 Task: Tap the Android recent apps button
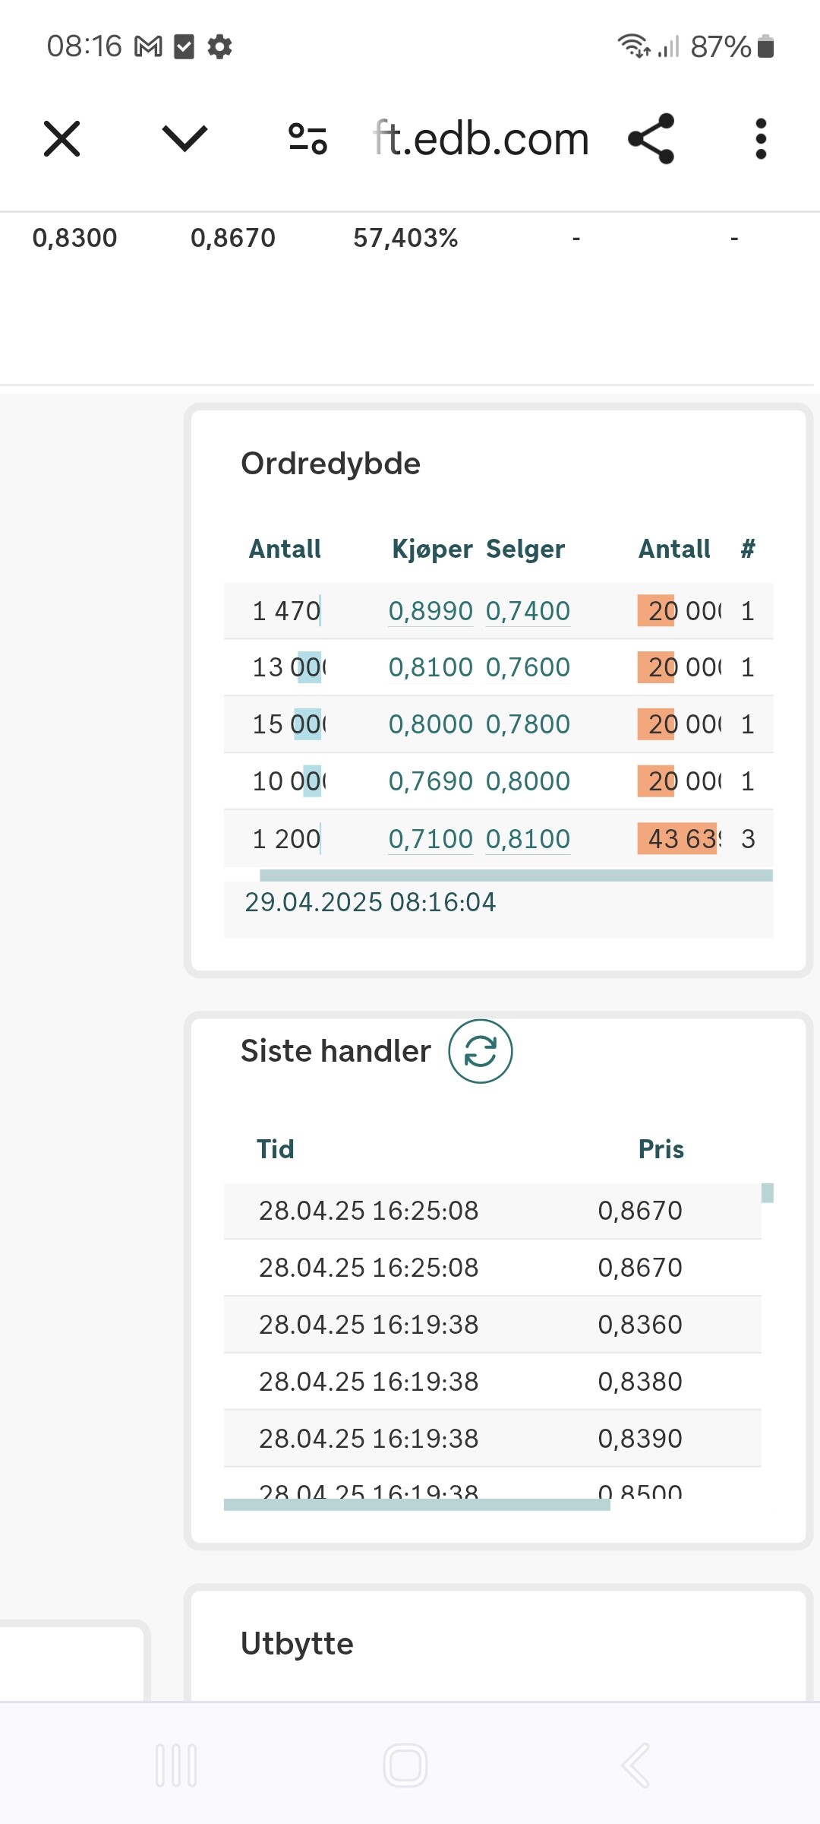[176, 1765]
